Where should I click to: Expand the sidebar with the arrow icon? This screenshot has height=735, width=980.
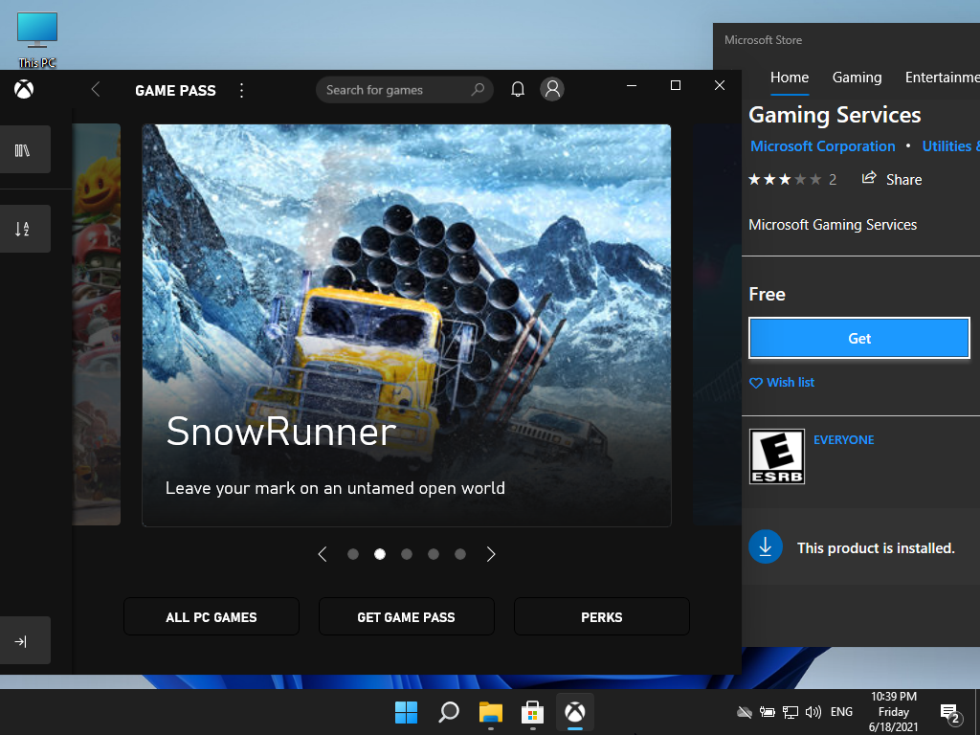point(23,641)
